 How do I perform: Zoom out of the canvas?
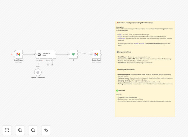pos(33,130)
